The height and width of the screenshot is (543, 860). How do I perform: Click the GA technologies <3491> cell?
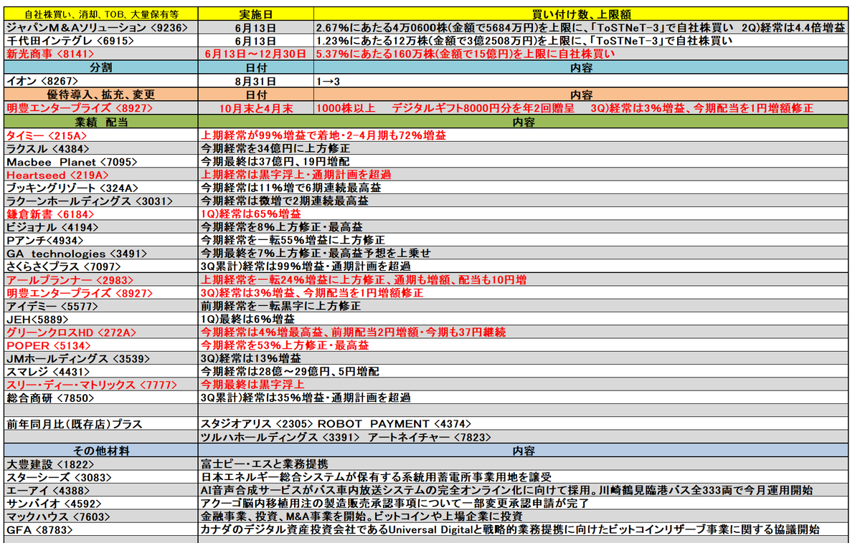101,254
